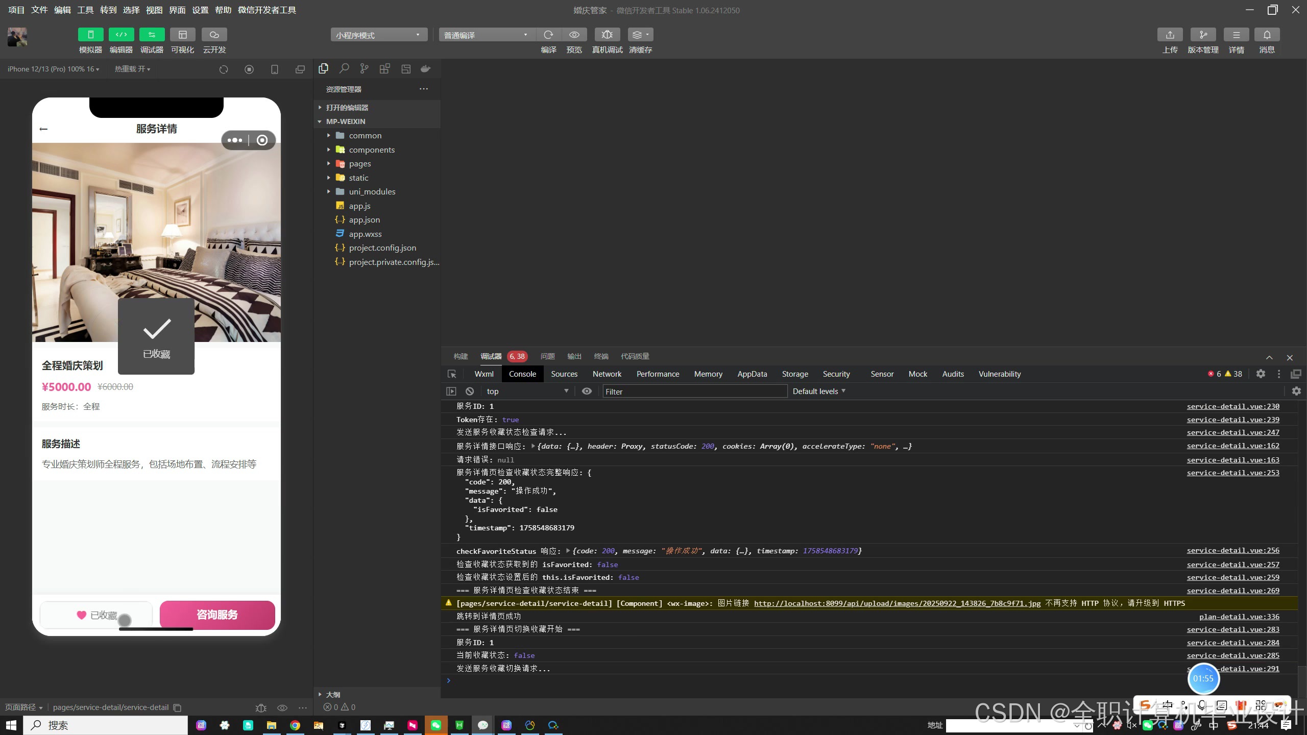Toggle the editor (编辑器) panel button
Viewport: 1307px width, 735px height.
click(121, 35)
